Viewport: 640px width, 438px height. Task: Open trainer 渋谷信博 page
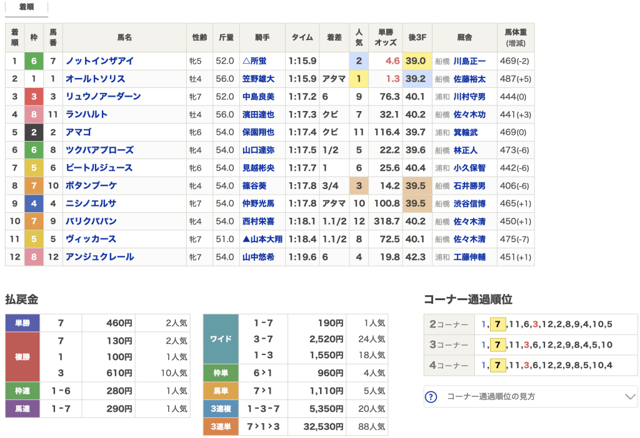pos(469,203)
